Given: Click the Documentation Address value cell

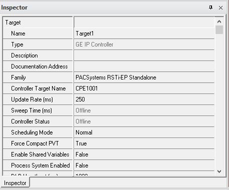Looking at the screenshot, I should pos(144,66).
